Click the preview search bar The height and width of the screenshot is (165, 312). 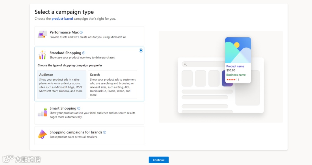click(x=203, y=64)
